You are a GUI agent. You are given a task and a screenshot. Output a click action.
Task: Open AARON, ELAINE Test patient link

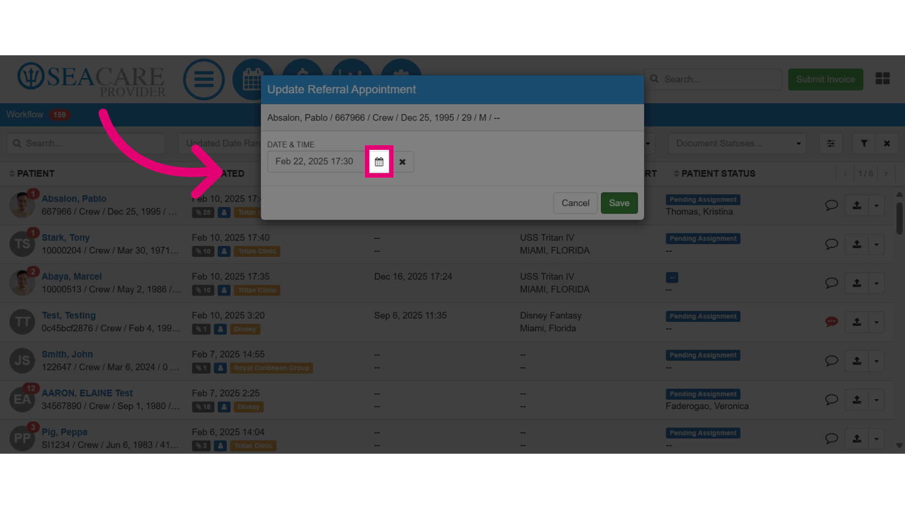pyautogui.click(x=87, y=393)
